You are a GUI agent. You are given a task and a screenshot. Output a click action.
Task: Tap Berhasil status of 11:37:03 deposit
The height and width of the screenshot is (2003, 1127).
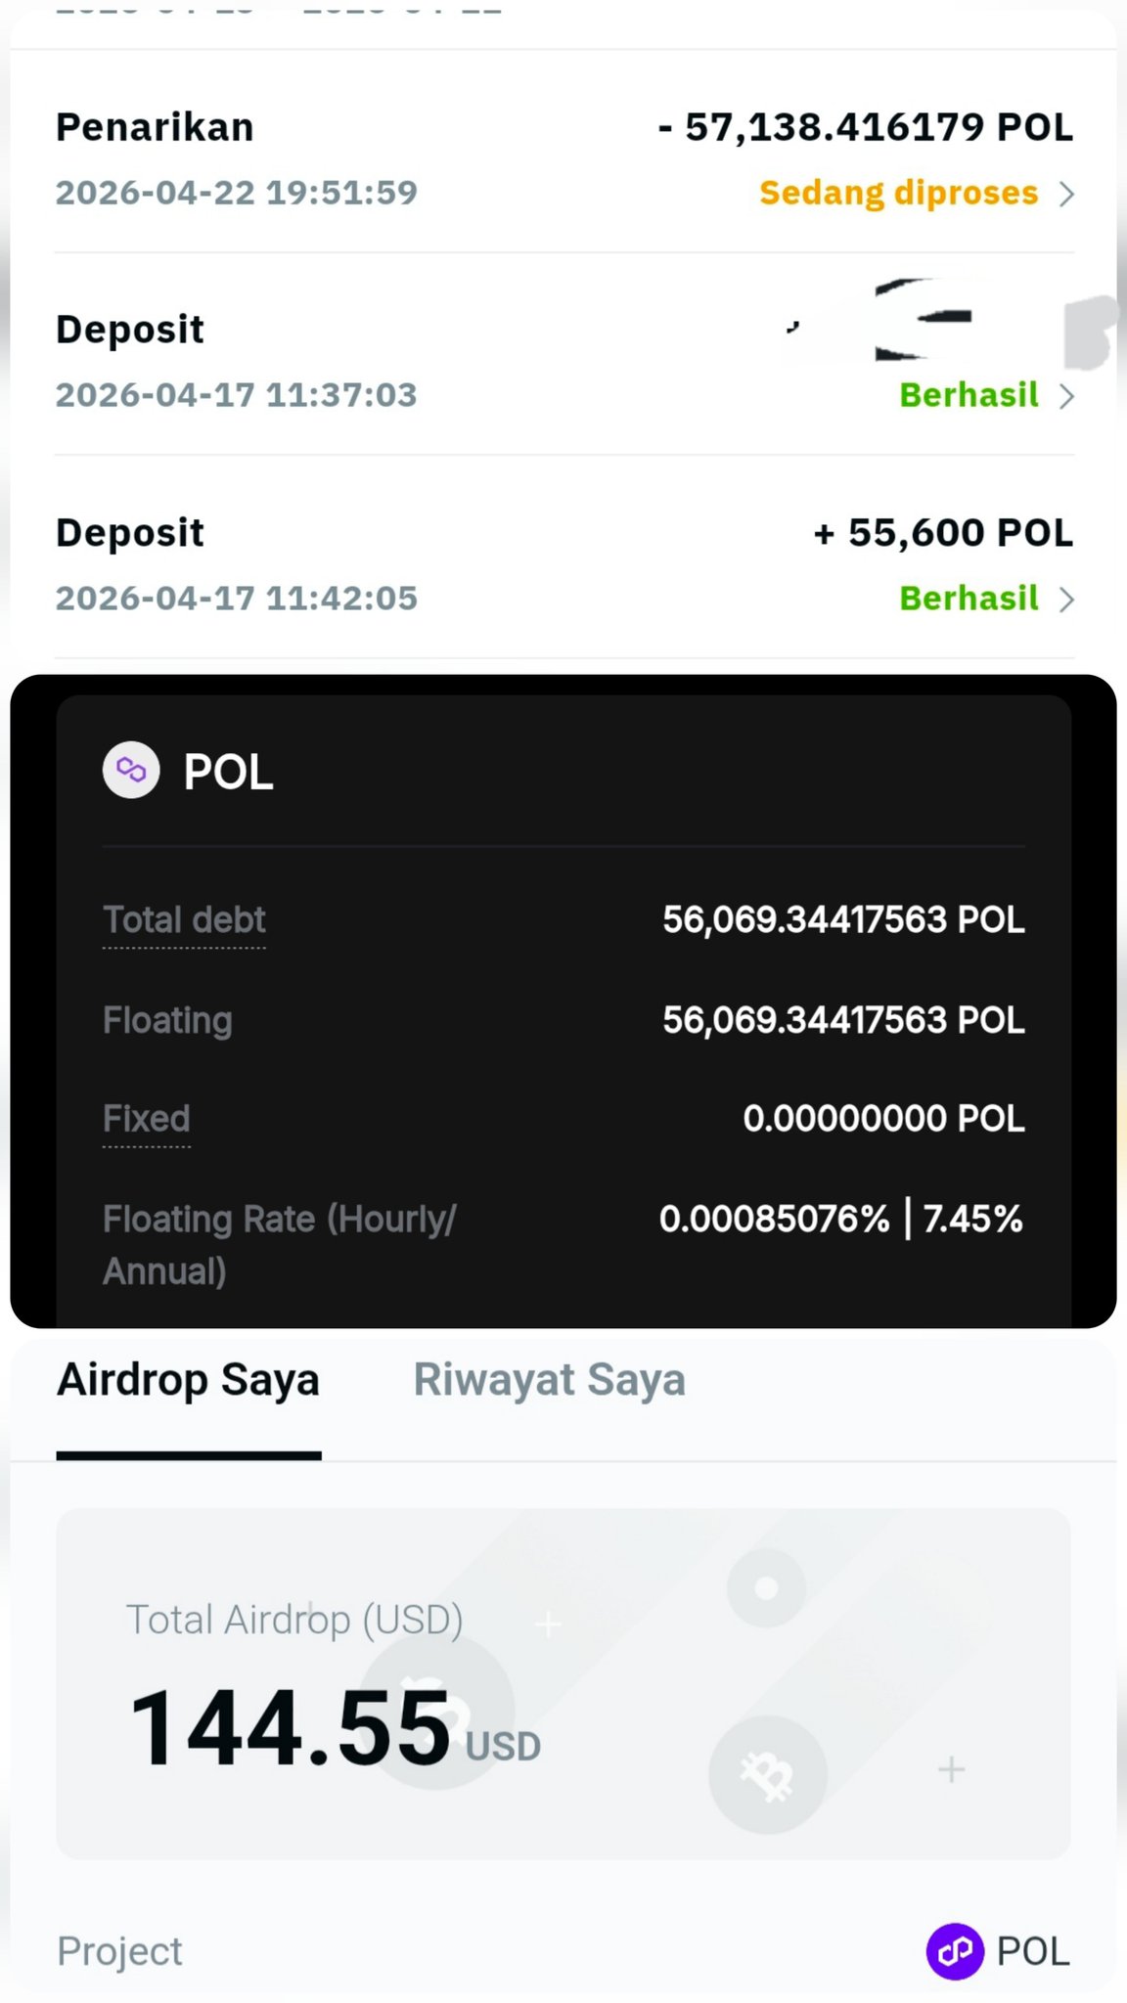tap(969, 395)
